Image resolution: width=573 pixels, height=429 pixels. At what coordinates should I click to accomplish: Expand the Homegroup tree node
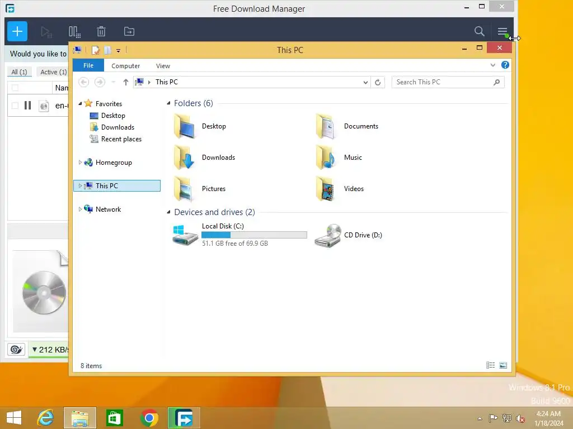point(80,163)
